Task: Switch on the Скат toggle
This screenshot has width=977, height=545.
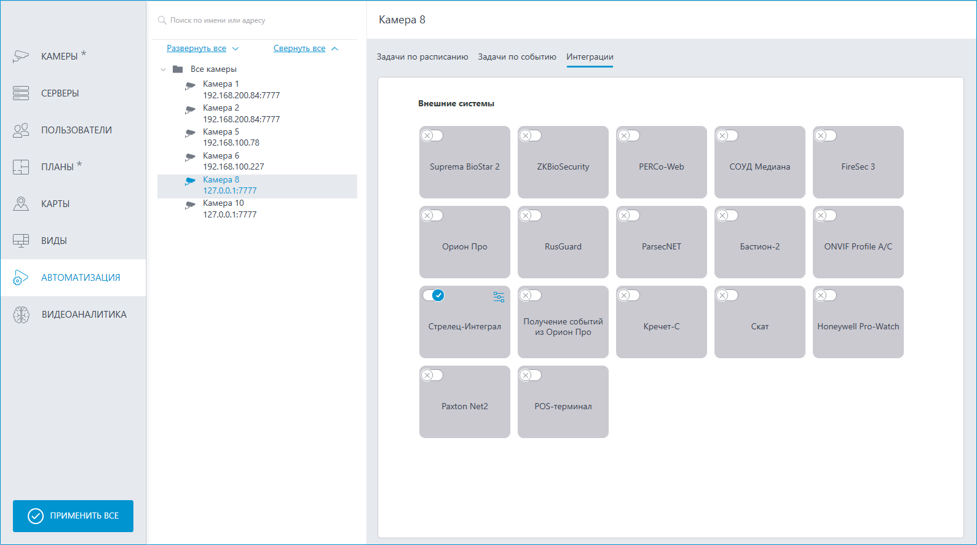Action: click(727, 296)
